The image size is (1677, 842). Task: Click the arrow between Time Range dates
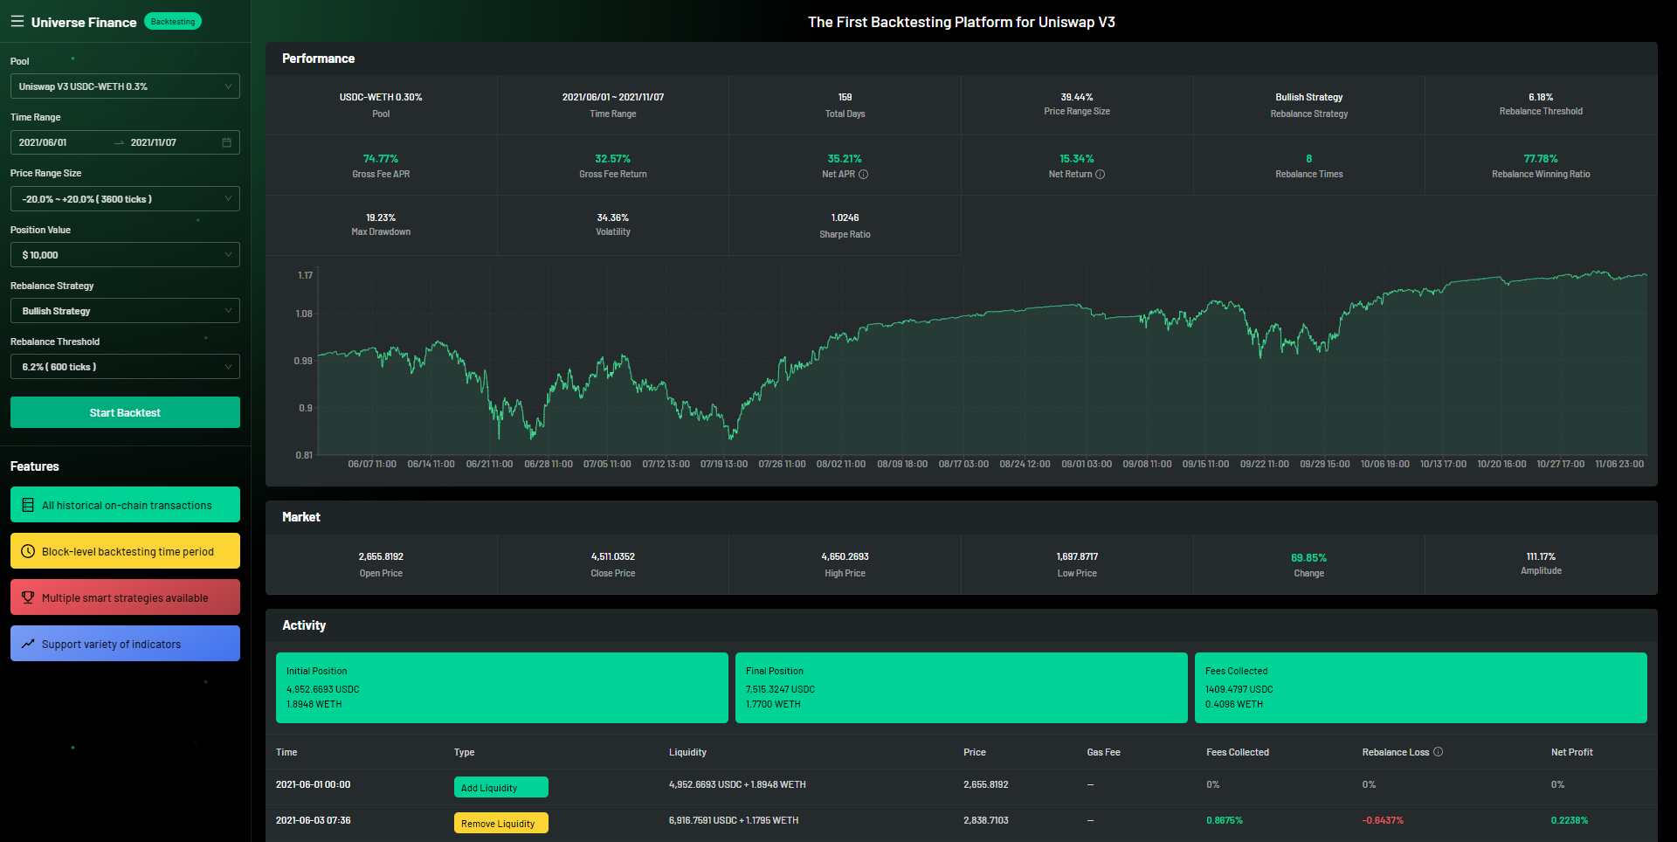(119, 142)
